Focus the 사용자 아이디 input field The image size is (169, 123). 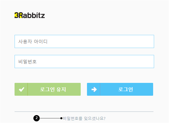(84, 41)
